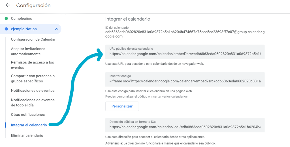This screenshot has width=290, height=147.
Task: Click the Dirección pública en formato iCal field
Action: coord(185,127)
